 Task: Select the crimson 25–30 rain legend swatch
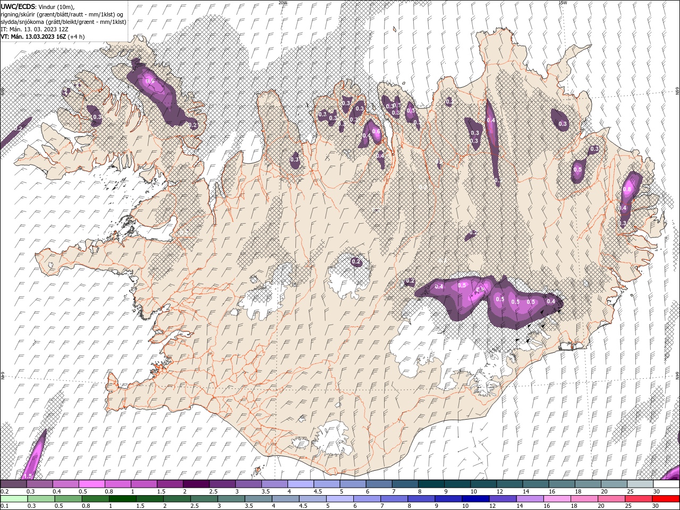click(x=637, y=499)
